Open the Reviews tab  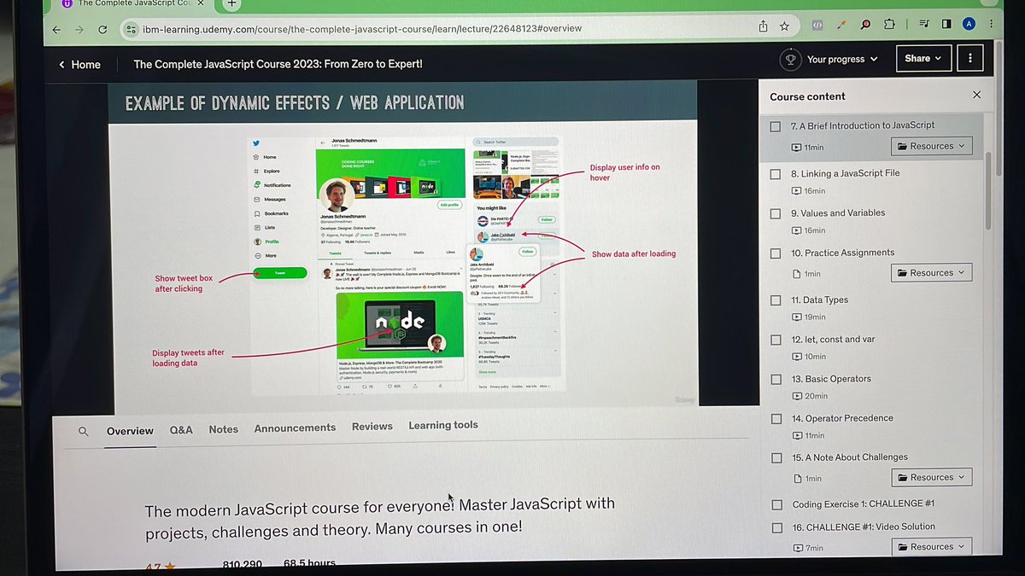372,426
